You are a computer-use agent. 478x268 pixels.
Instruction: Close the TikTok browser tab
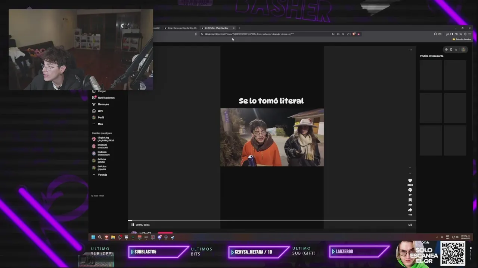tap(234, 28)
